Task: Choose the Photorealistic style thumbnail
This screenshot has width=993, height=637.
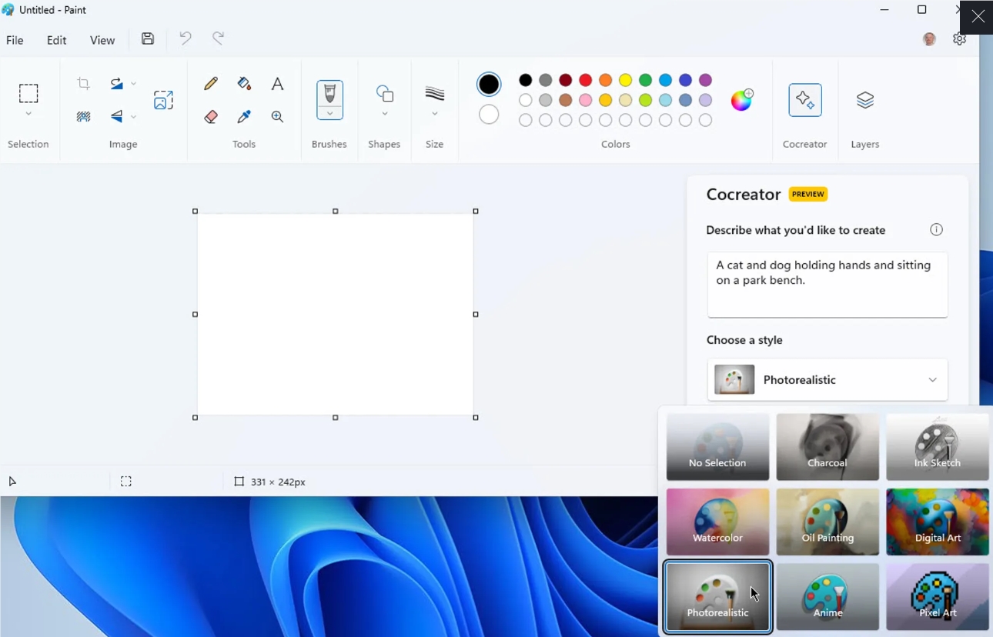Action: point(717,597)
